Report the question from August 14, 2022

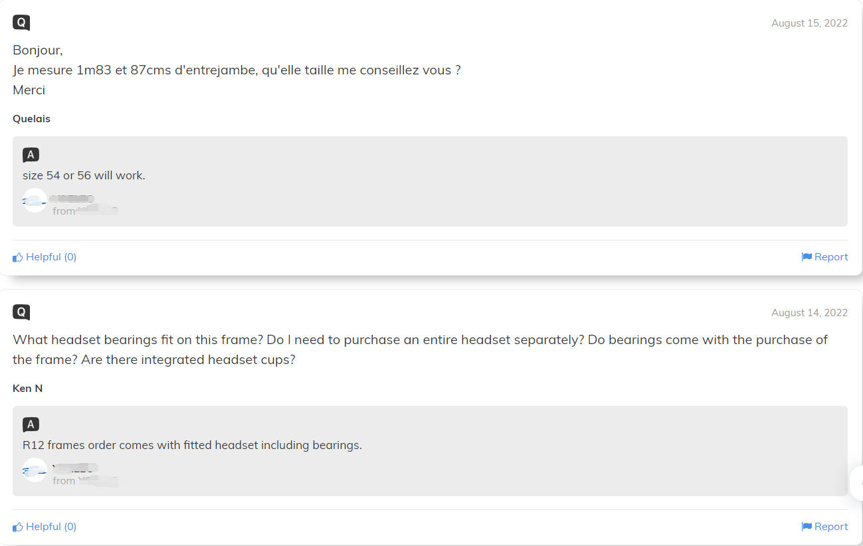pyautogui.click(x=824, y=527)
